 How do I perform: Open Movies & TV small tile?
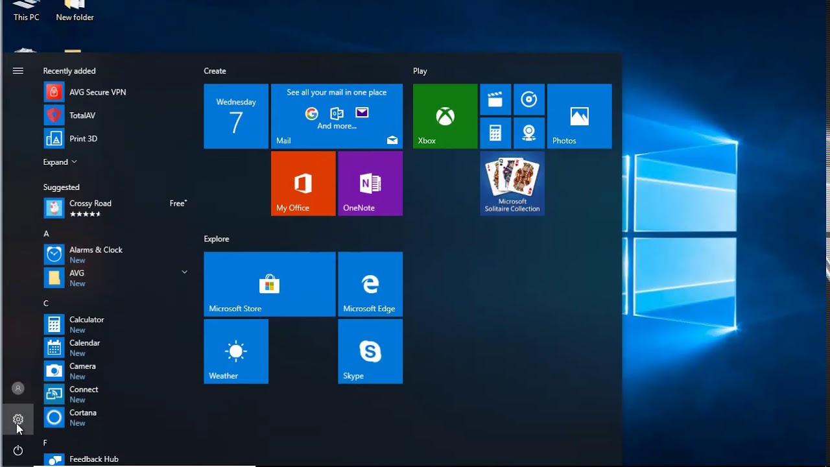tap(495, 99)
